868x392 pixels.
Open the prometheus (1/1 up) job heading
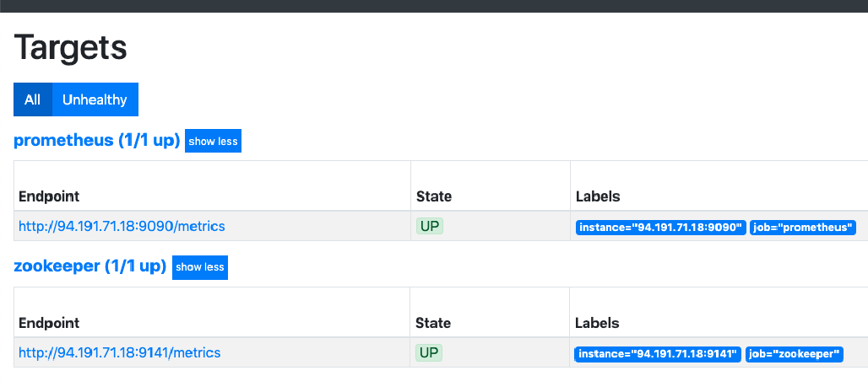[x=96, y=141]
